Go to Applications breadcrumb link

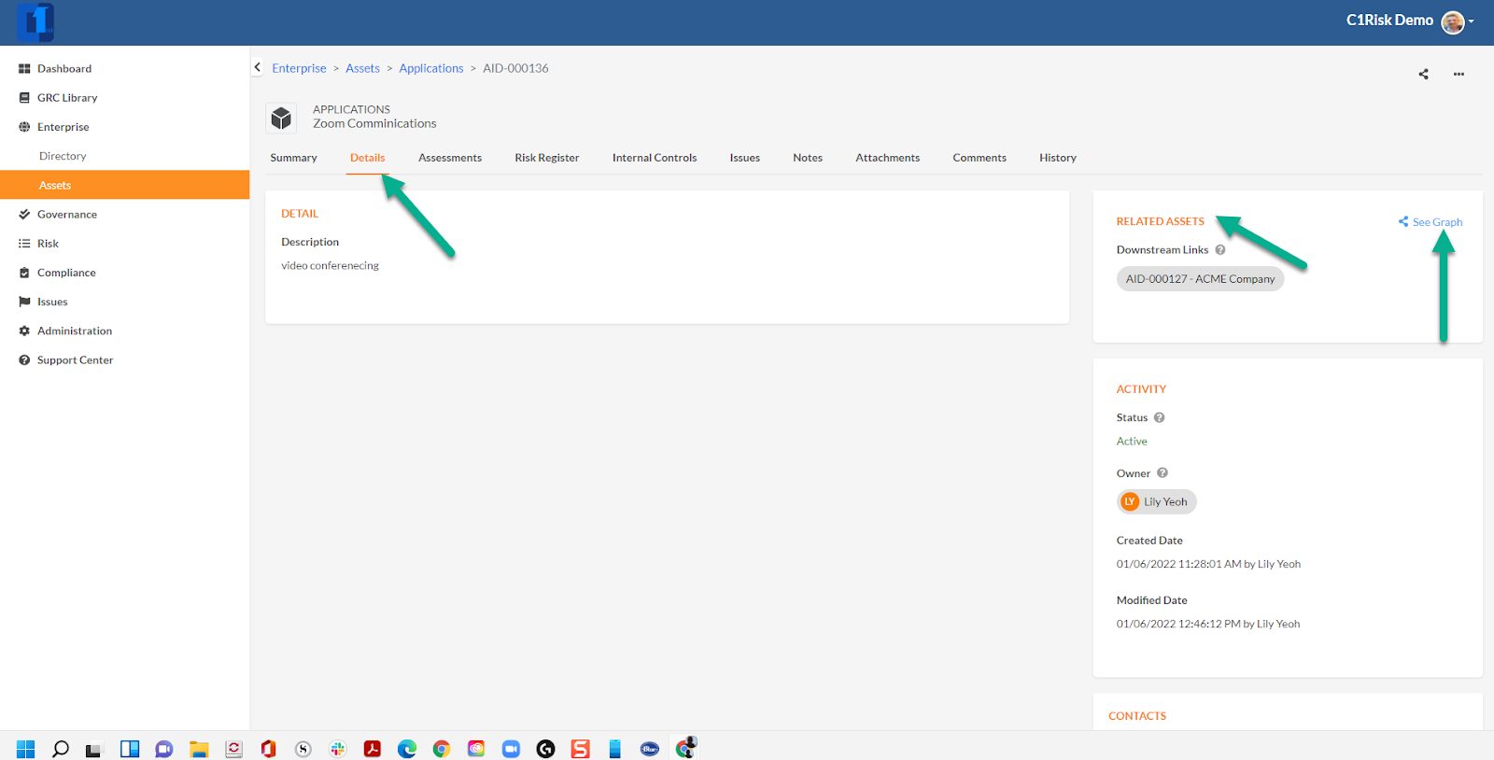pos(431,68)
